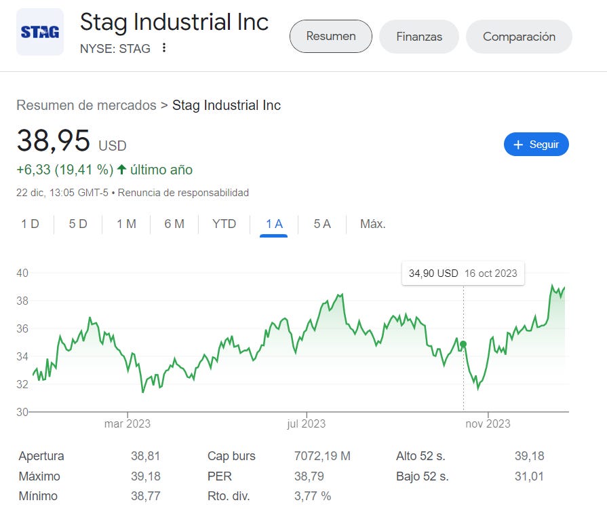Open the three-dot options menu beside NYSE: STAG

pos(164,48)
